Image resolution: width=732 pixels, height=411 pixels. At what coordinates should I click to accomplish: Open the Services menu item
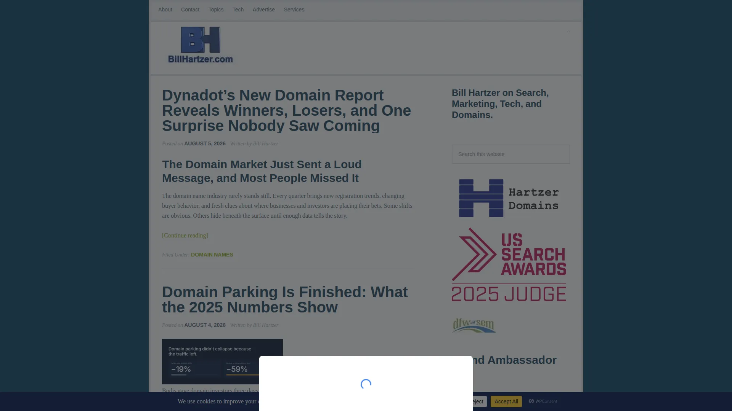(294, 10)
